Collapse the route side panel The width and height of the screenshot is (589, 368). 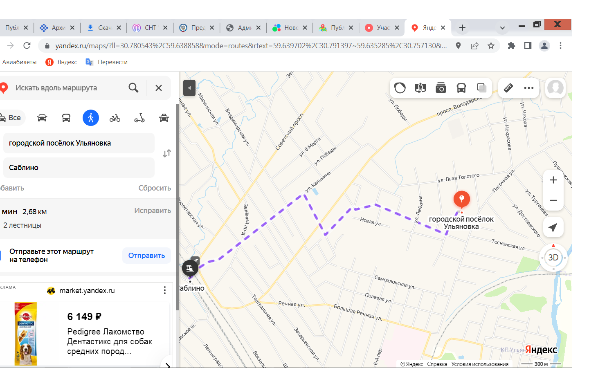pos(189,88)
